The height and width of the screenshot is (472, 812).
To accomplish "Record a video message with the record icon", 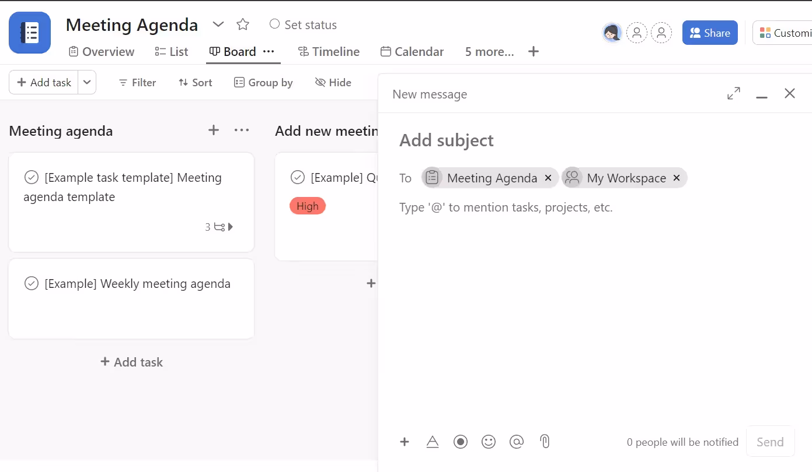I will coord(461,441).
